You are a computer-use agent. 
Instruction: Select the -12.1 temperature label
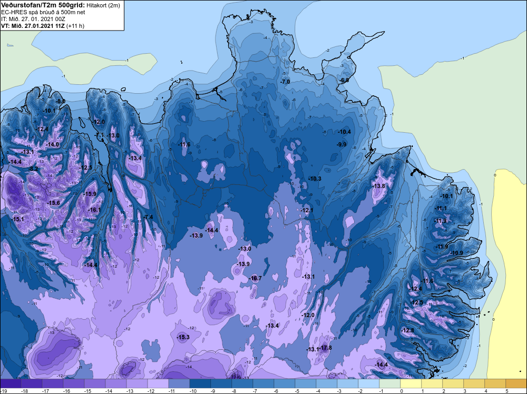point(307,210)
